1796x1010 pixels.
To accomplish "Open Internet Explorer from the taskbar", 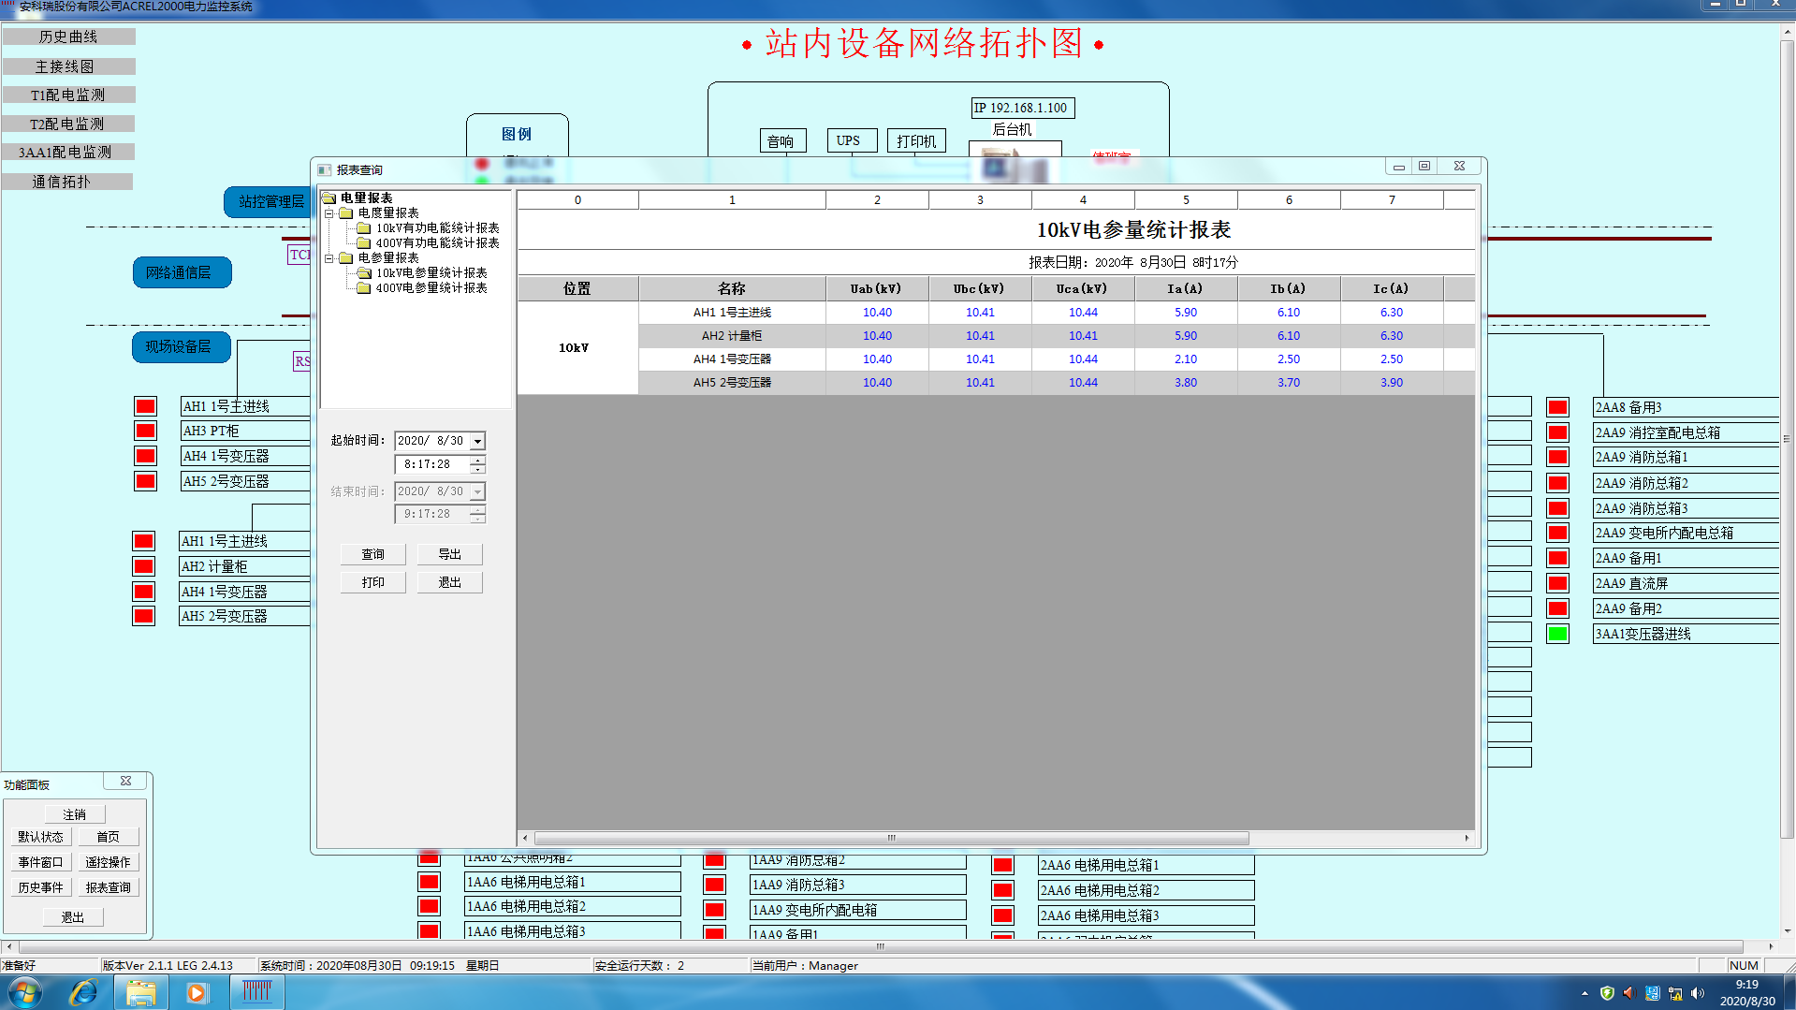I will point(83,992).
